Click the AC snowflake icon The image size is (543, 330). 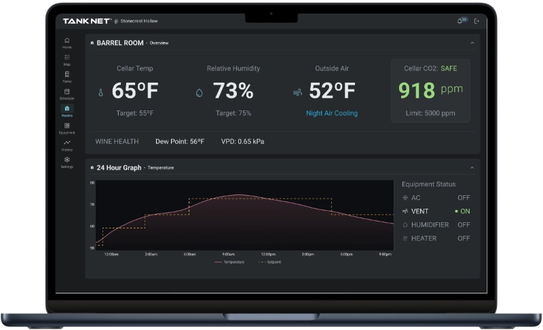point(405,198)
